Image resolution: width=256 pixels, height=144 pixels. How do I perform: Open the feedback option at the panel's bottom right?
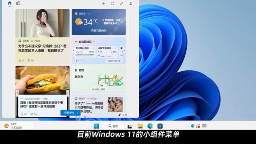[x=123, y=115]
